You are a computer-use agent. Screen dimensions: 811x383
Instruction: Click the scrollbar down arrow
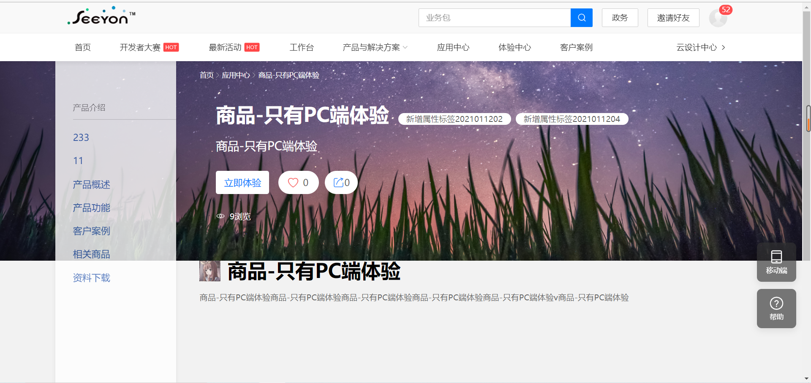[807, 379]
